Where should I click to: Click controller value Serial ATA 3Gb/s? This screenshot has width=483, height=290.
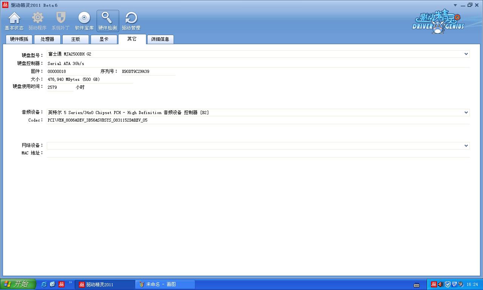click(66, 63)
